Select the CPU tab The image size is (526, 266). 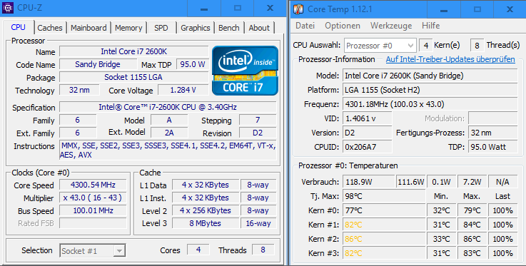[x=18, y=27]
